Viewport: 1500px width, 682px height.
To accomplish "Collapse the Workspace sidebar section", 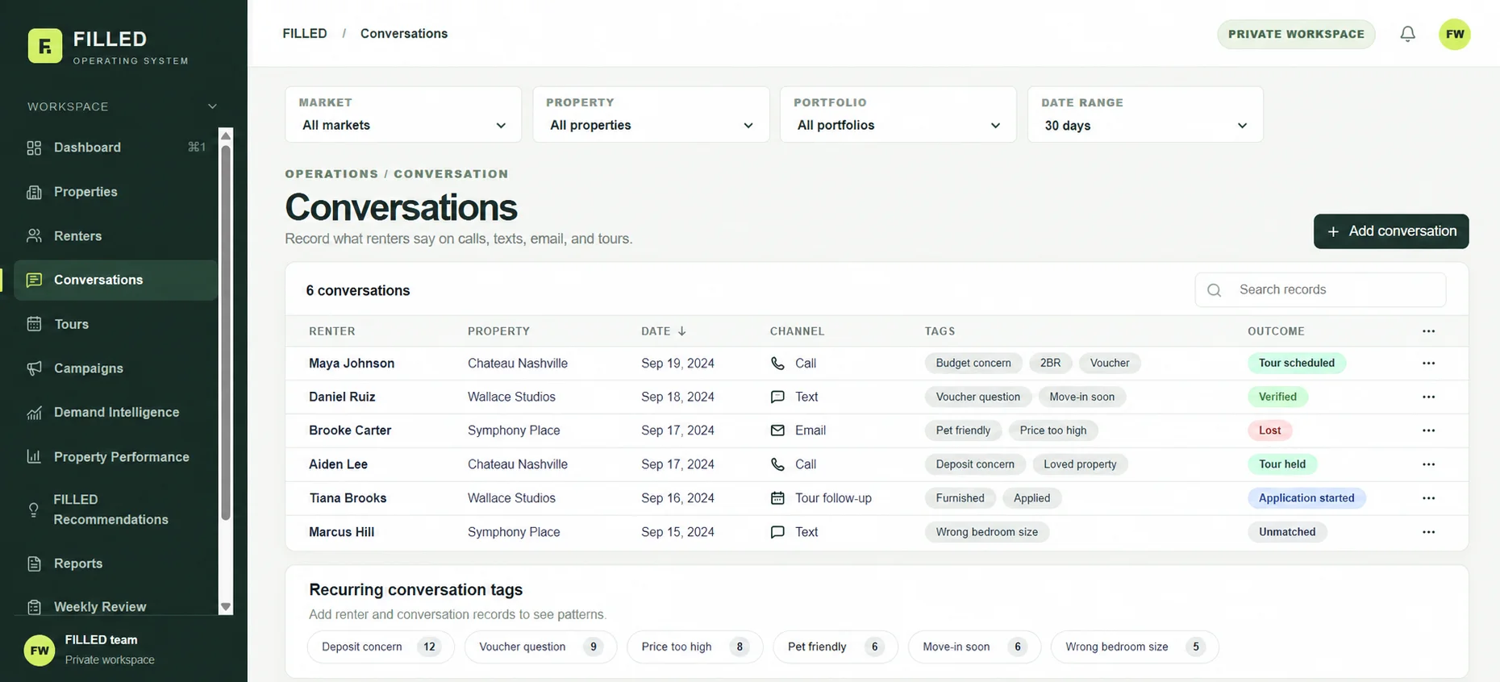I will point(212,106).
